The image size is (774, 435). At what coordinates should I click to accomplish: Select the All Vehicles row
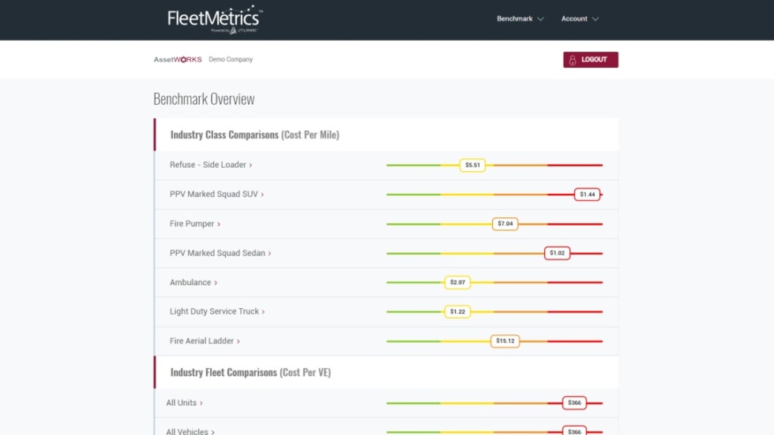click(187, 432)
